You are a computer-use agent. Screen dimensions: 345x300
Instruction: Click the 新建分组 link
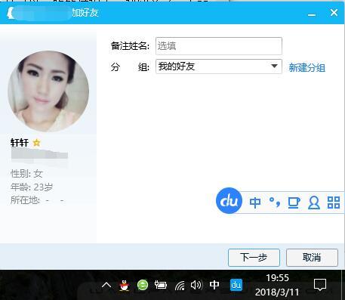tap(306, 67)
